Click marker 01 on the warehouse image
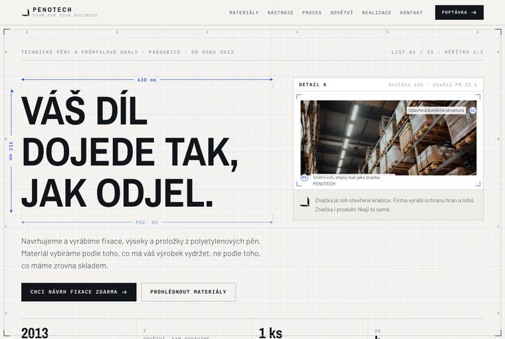This screenshot has width=505, height=339. [304, 177]
